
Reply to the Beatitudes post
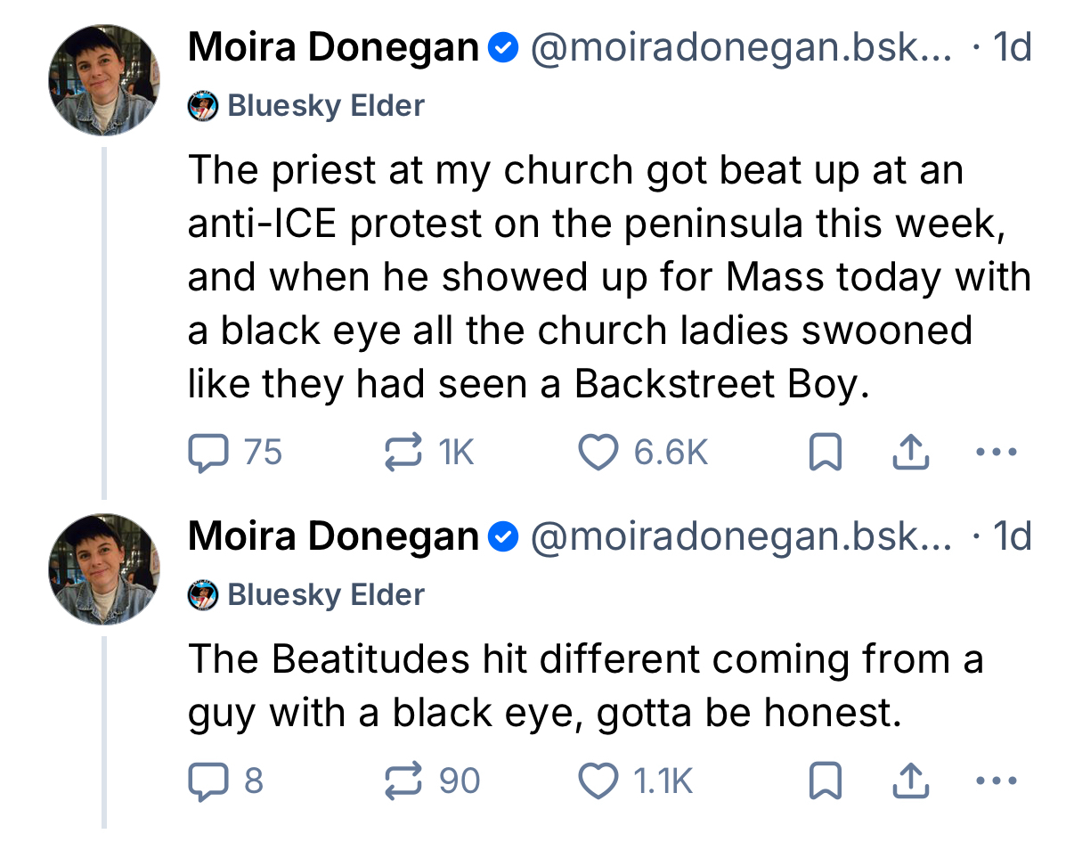[x=207, y=781]
